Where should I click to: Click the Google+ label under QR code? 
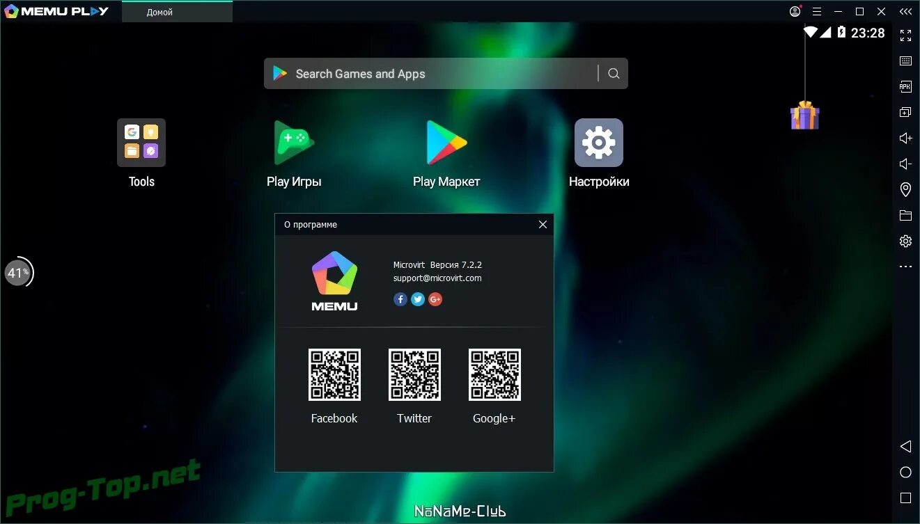pos(494,418)
